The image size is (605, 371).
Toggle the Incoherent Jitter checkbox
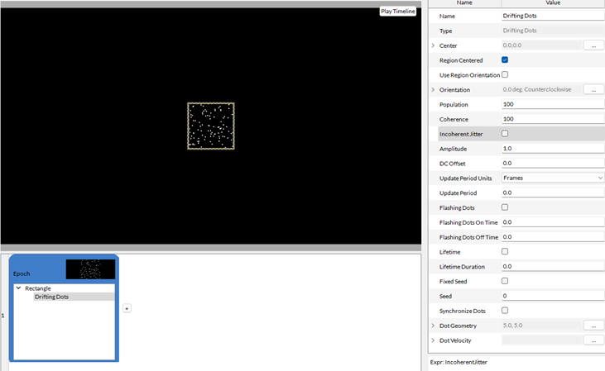coord(505,134)
